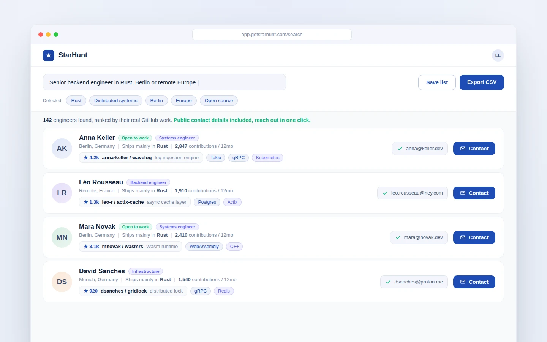Click the StarHunt brand name

point(73,55)
